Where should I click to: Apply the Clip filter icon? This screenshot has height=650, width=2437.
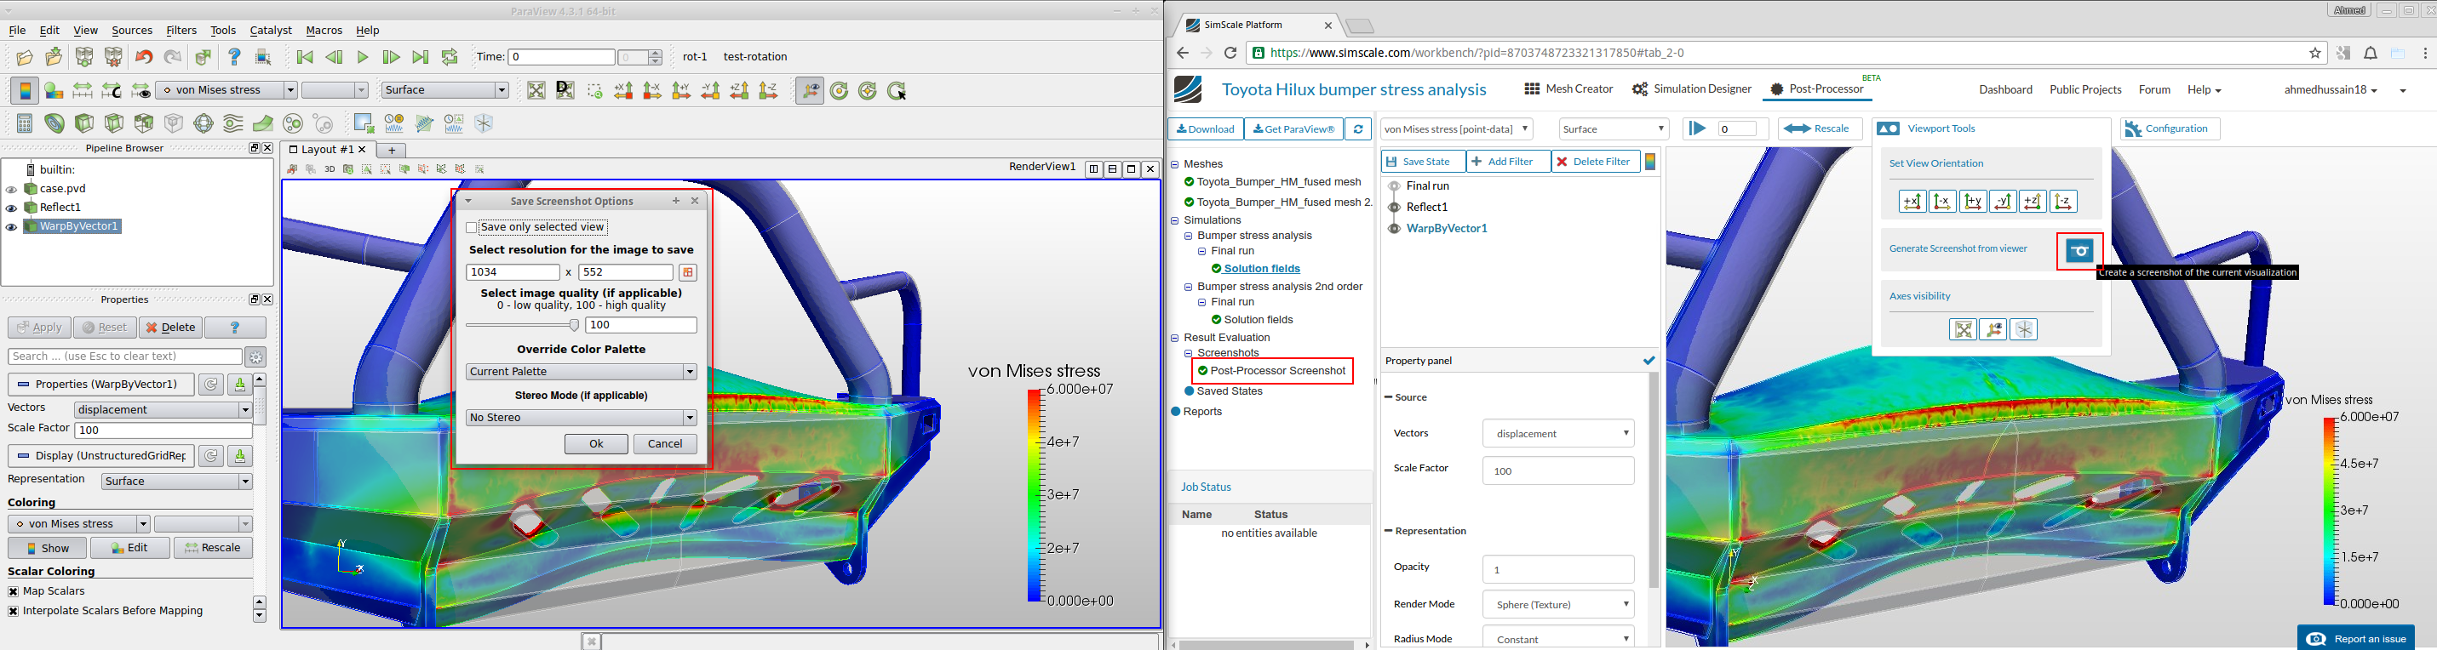click(x=84, y=123)
